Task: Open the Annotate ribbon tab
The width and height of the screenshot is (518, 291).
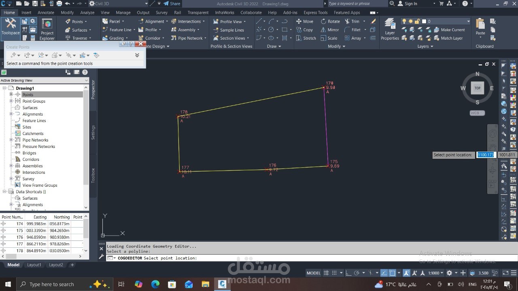Action: pos(46,13)
